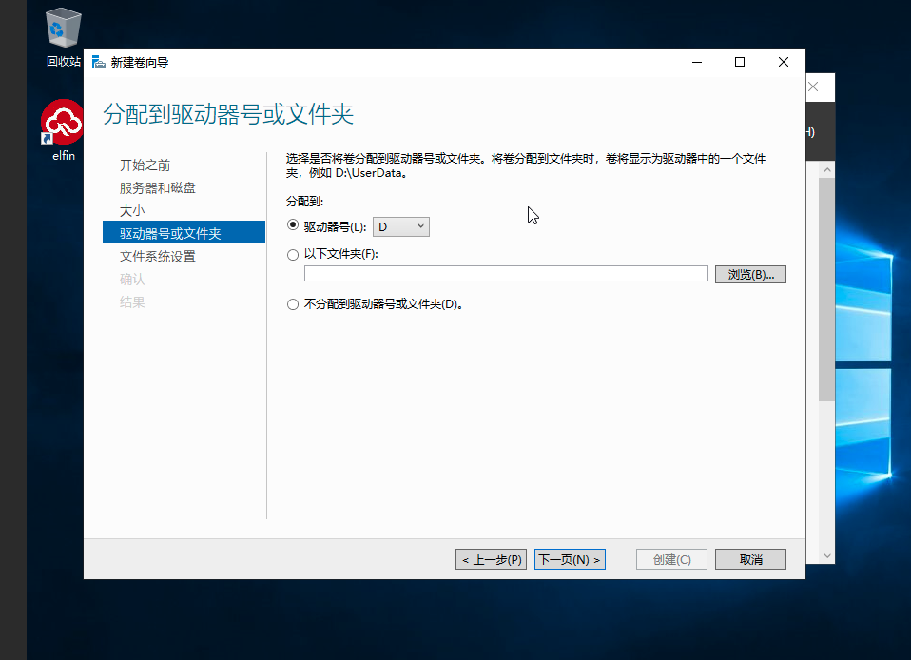911x660 pixels.
Task: Open the Recycle Bin desktop icon
Action: pos(62,36)
